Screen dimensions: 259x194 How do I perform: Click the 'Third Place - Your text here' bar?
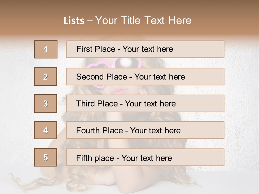point(145,103)
